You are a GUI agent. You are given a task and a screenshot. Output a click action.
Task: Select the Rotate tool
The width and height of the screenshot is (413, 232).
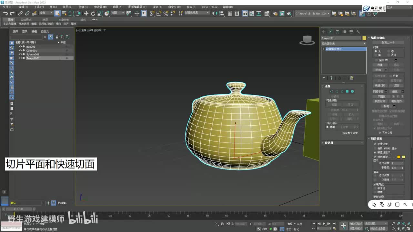93,13
